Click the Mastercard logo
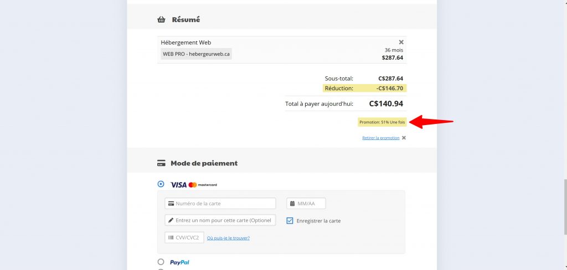Screen dimensions: 567x270 tap(203, 185)
